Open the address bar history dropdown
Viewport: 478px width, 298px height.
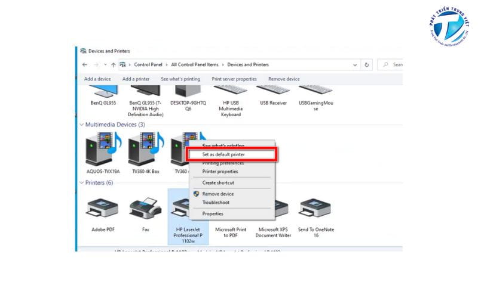[x=357, y=64]
